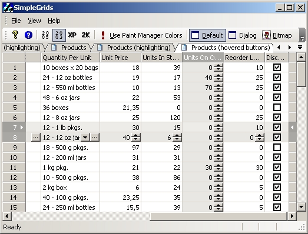Image resolution: width=308 pixels, height=234 pixels.
Task: Click horizontal scrollbar right arrow
Action: click(x=292, y=216)
